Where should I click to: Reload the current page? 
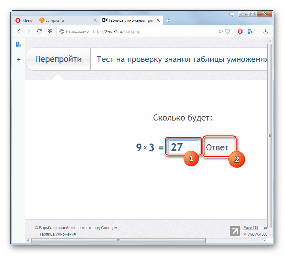point(39,31)
